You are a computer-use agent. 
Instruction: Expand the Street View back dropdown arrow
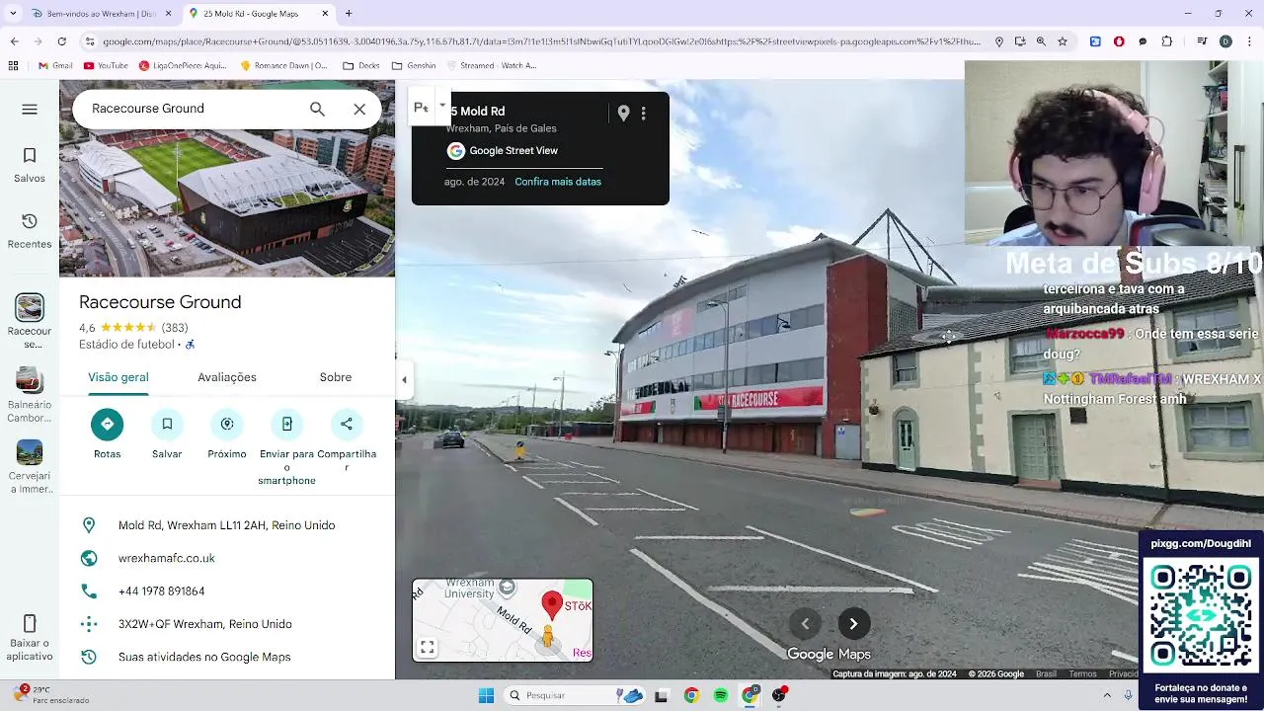442,106
